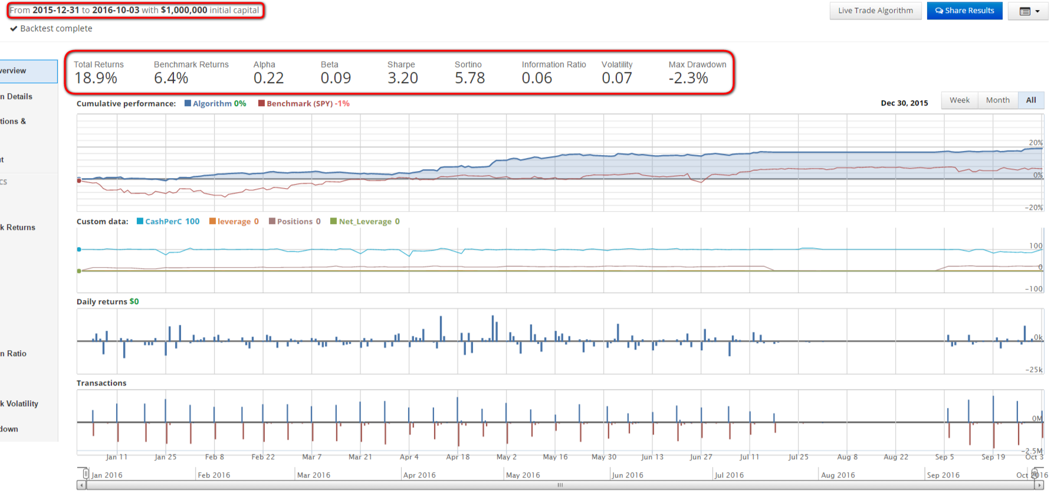Click the Transactions chart title
The height and width of the screenshot is (497, 1054).
click(101, 383)
